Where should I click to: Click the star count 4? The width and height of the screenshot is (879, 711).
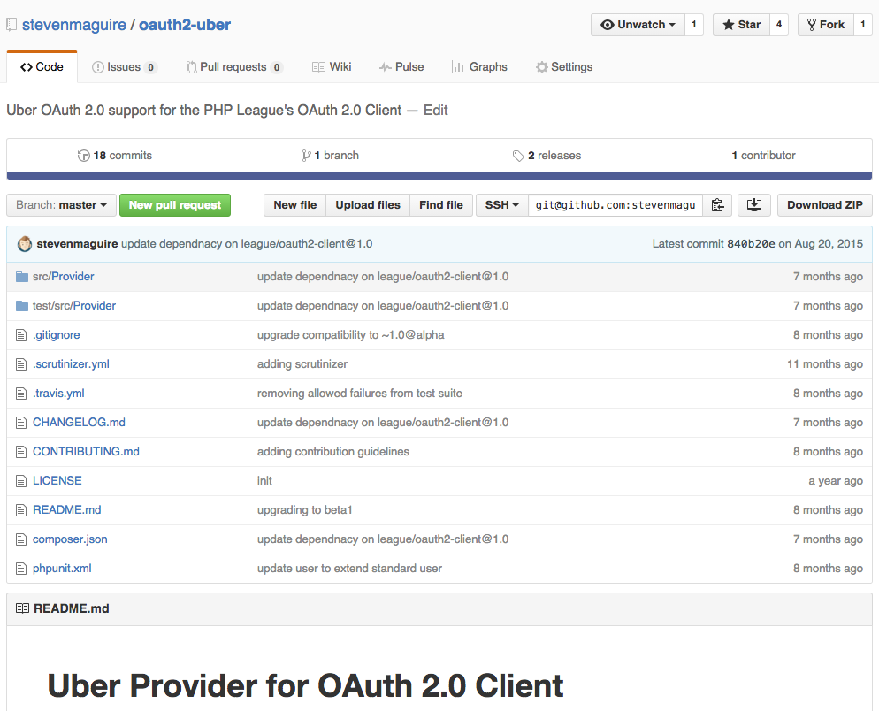(779, 25)
